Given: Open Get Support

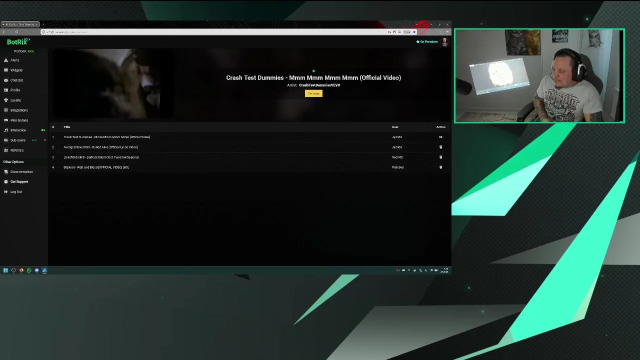Looking at the screenshot, I should pyautogui.click(x=19, y=181).
